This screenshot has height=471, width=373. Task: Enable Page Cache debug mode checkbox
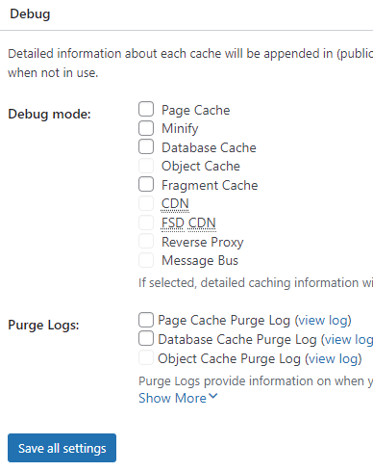[x=146, y=109]
